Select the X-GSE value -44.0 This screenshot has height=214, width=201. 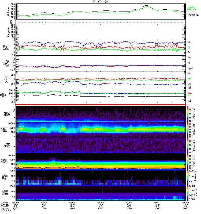[72, 202]
